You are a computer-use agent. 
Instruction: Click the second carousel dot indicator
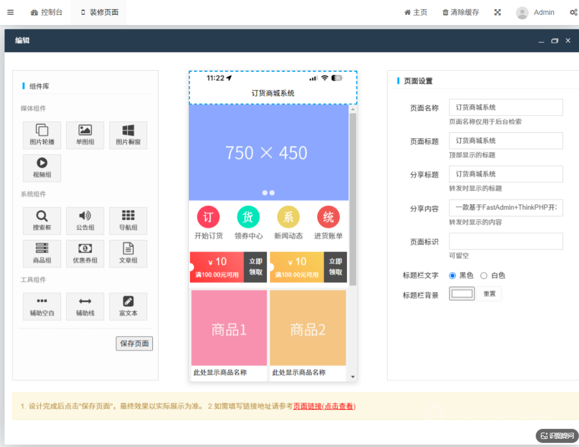click(x=272, y=192)
